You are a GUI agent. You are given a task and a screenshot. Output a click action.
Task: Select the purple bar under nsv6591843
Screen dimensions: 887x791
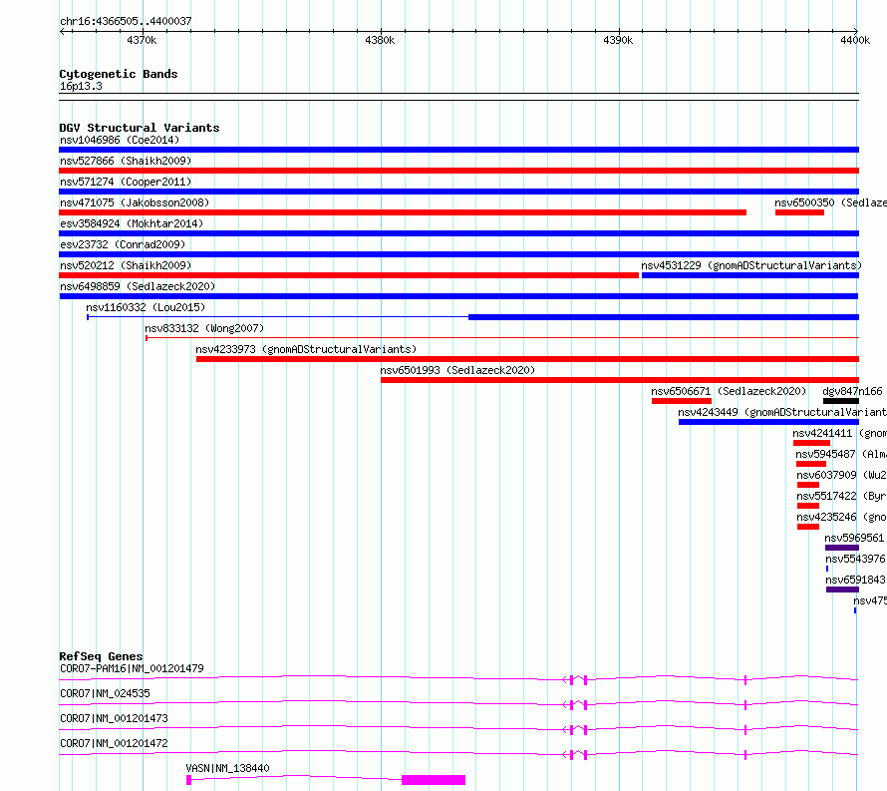843,590
